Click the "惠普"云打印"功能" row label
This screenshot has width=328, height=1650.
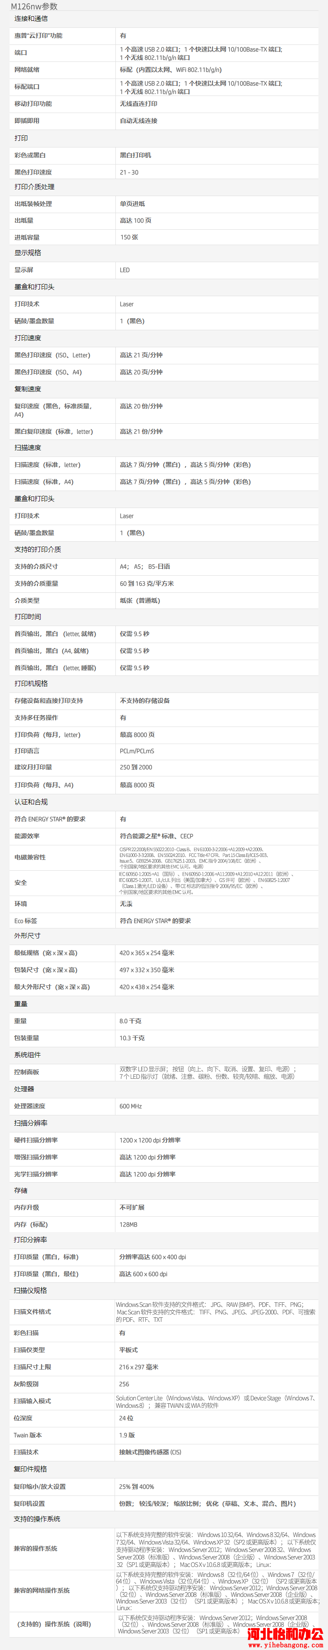(39, 36)
